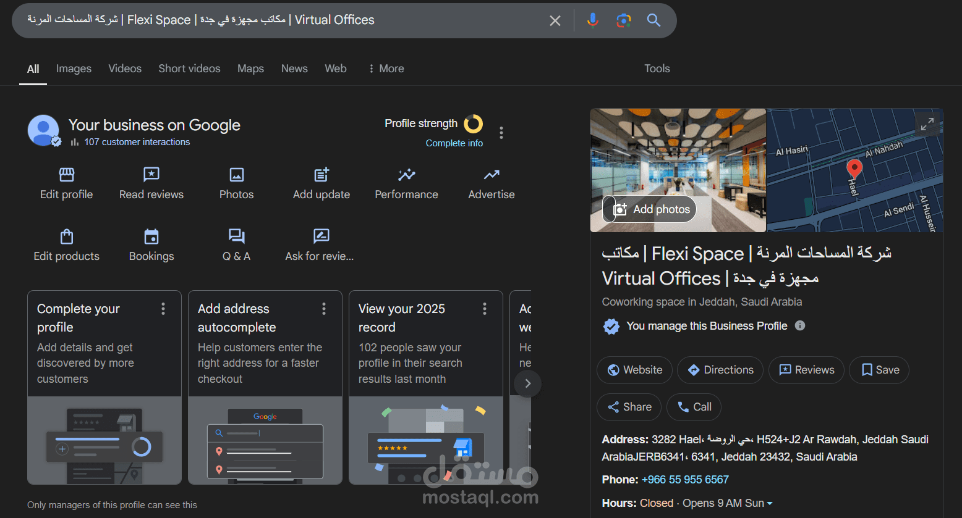Expand the Hours dropdown arrow
Viewport: 962px width, 518px height.
click(770, 504)
